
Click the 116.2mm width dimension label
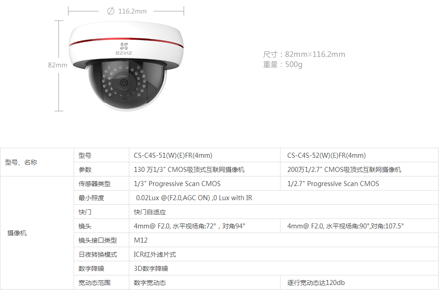pyautogui.click(x=132, y=11)
